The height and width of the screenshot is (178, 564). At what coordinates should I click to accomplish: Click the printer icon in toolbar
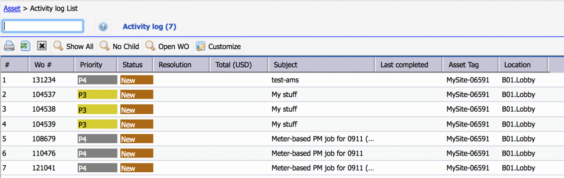[9, 46]
